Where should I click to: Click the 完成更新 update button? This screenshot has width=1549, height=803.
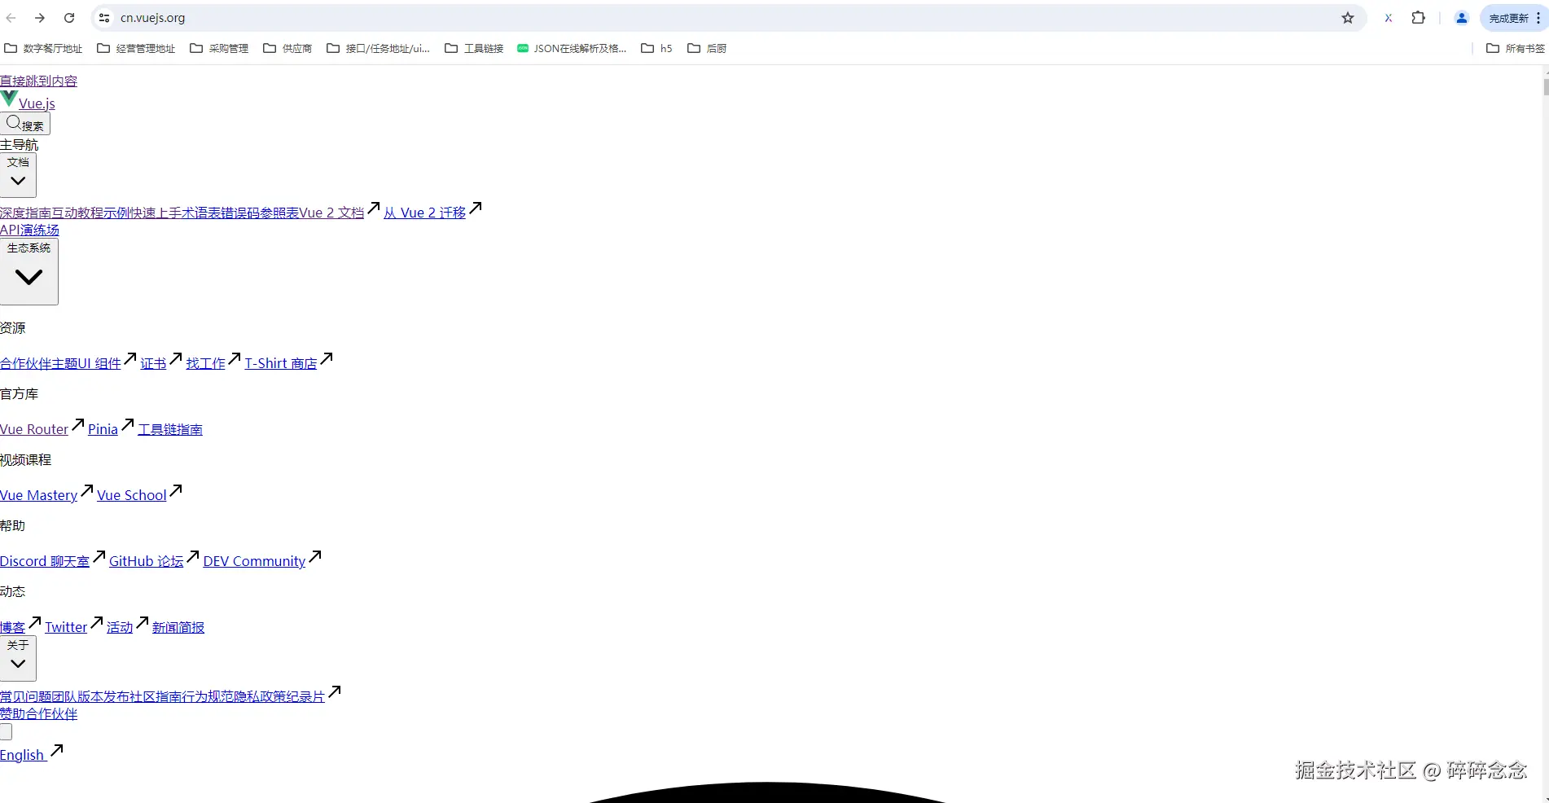[1508, 18]
